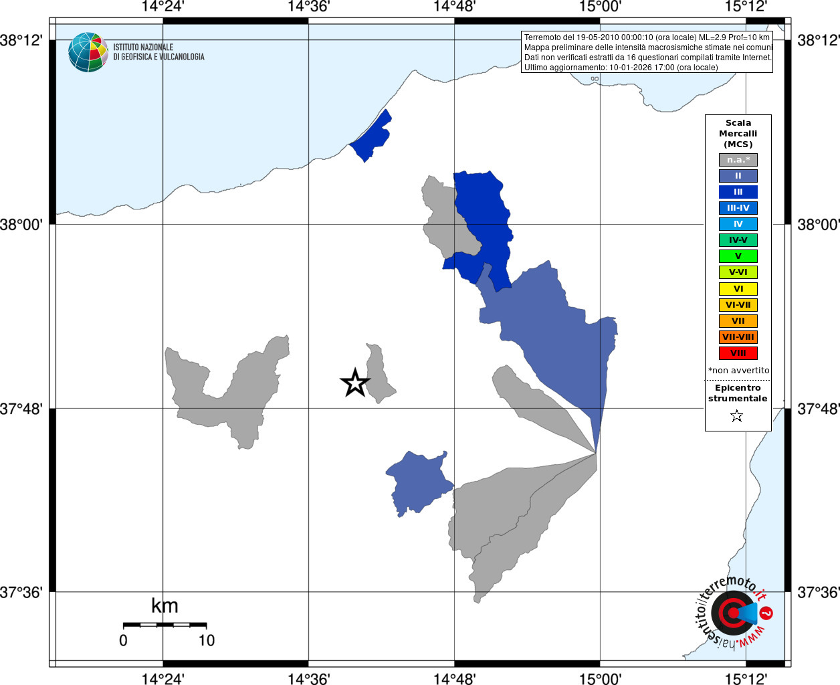Click the star symbol in the legend
The height and width of the screenshot is (685, 840).
point(737,416)
